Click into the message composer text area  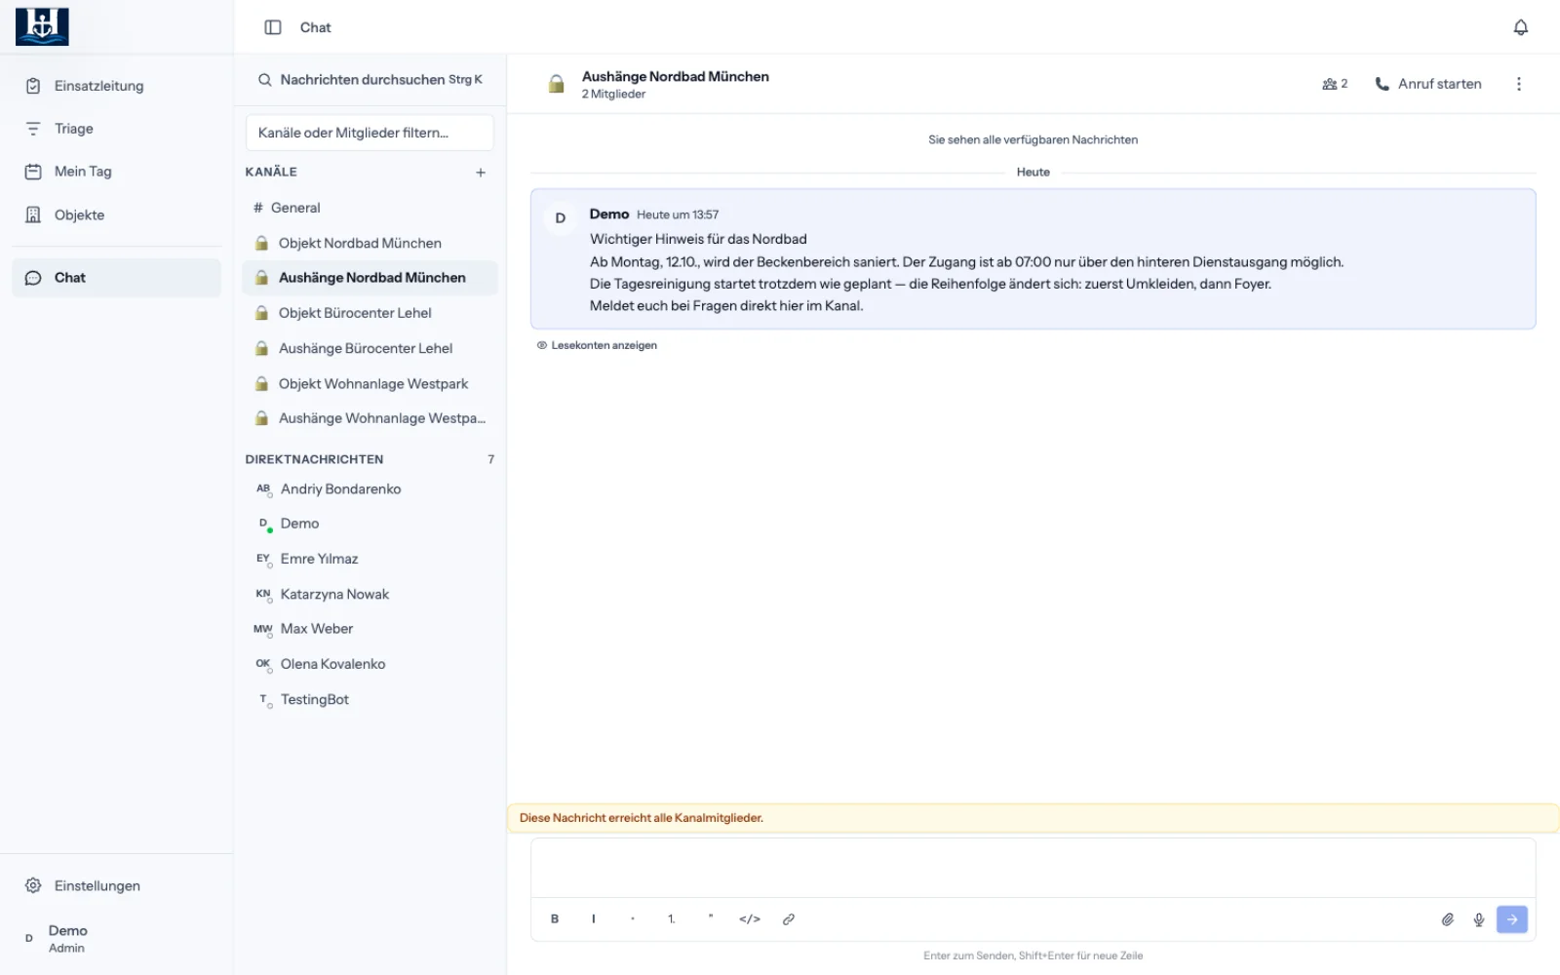click(1033, 869)
